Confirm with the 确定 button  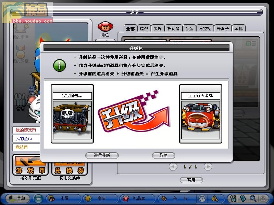coord(191,180)
